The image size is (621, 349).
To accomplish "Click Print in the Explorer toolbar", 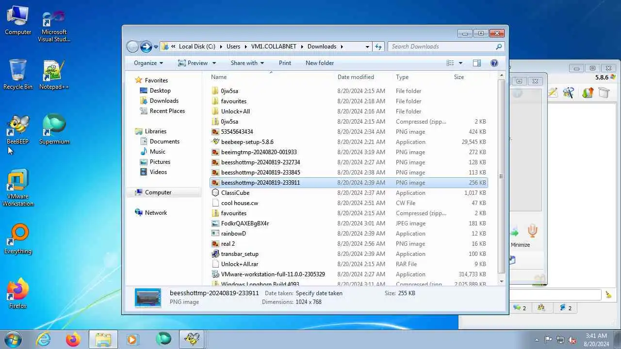I will 285,63.
